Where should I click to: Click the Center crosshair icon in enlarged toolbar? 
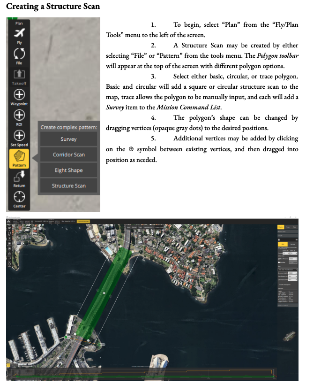pos(19,197)
